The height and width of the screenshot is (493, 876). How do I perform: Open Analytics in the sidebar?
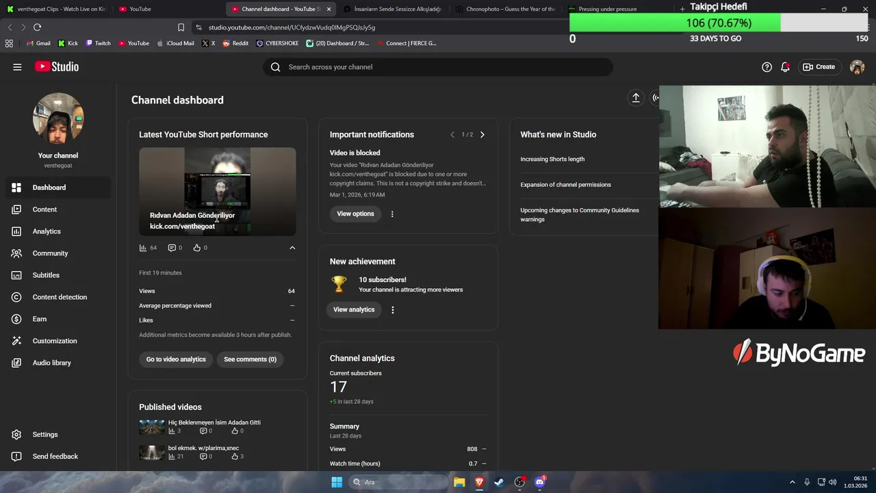(x=58, y=231)
